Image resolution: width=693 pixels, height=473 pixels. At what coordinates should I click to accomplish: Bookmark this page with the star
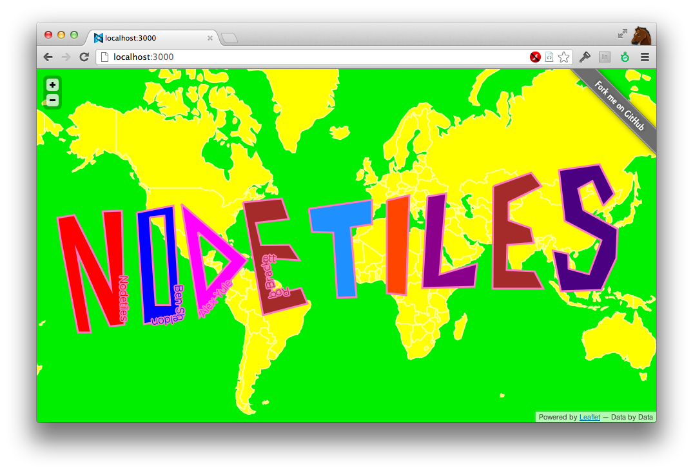pyautogui.click(x=563, y=57)
